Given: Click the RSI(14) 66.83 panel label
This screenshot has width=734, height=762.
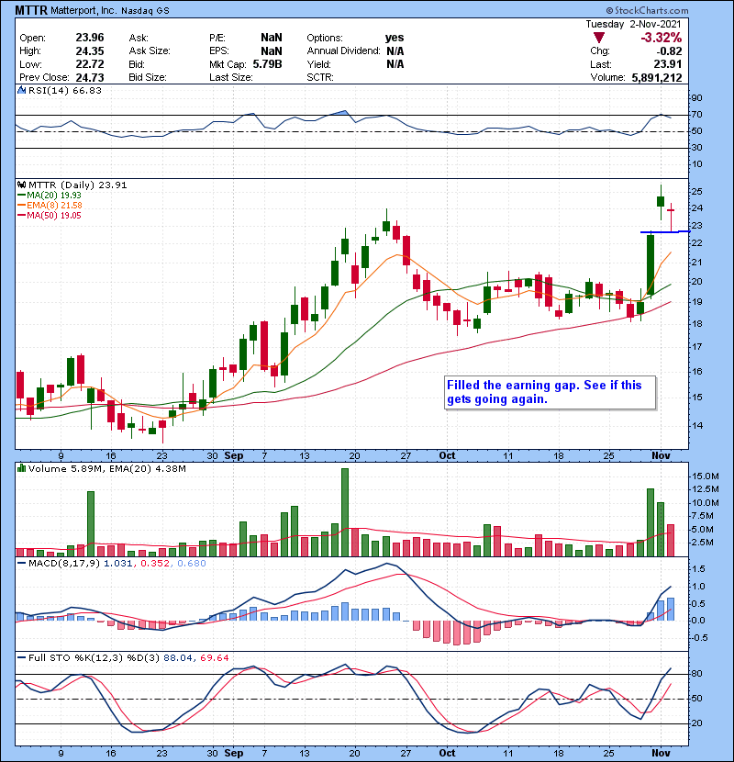Looking at the screenshot, I should pyautogui.click(x=64, y=90).
